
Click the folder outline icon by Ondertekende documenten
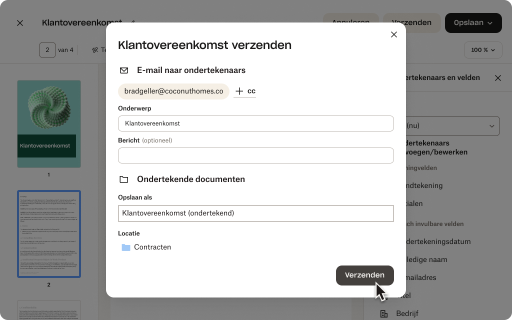click(124, 179)
